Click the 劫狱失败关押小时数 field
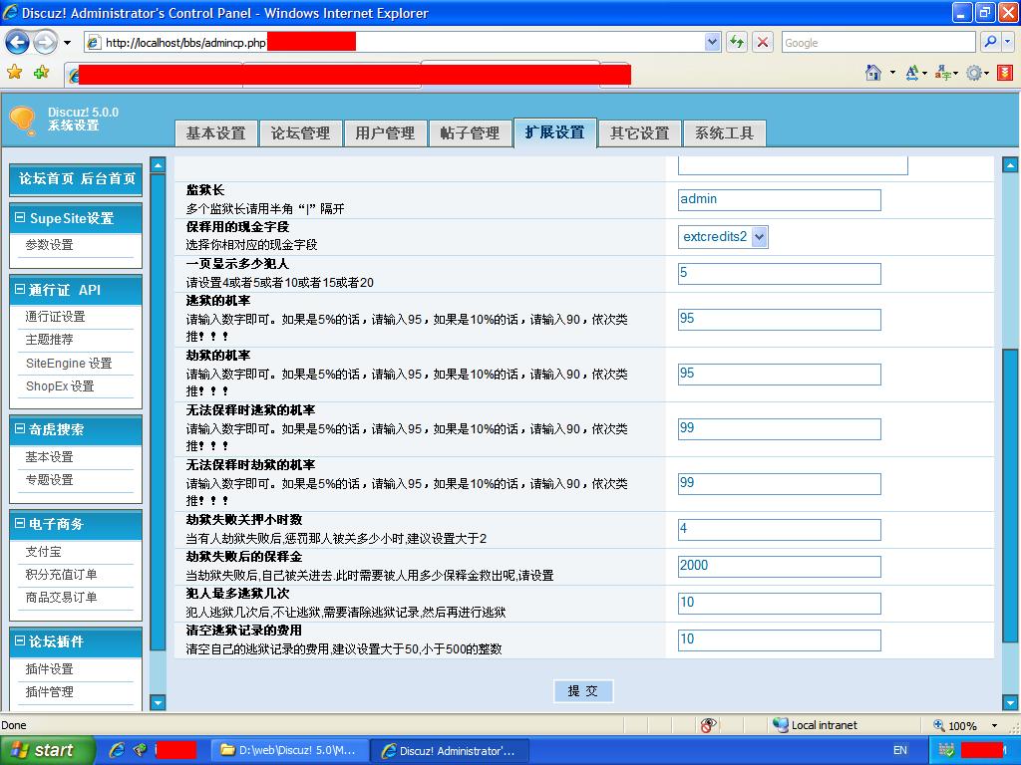The width and height of the screenshot is (1021, 765). (x=780, y=530)
